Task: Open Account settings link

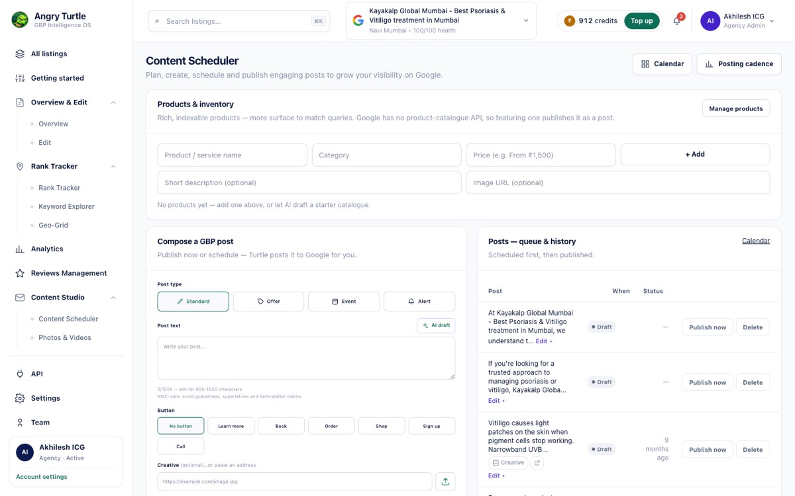Action: point(42,477)
